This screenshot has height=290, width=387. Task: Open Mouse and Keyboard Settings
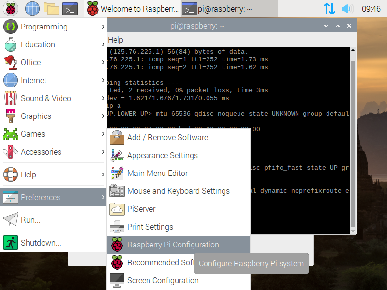pyautogui.click(x=179, y=191)
